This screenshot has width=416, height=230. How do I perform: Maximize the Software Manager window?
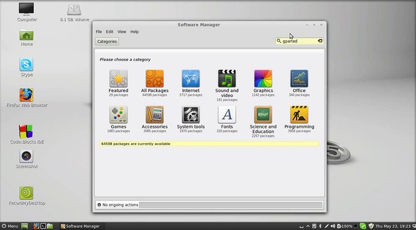314,25
